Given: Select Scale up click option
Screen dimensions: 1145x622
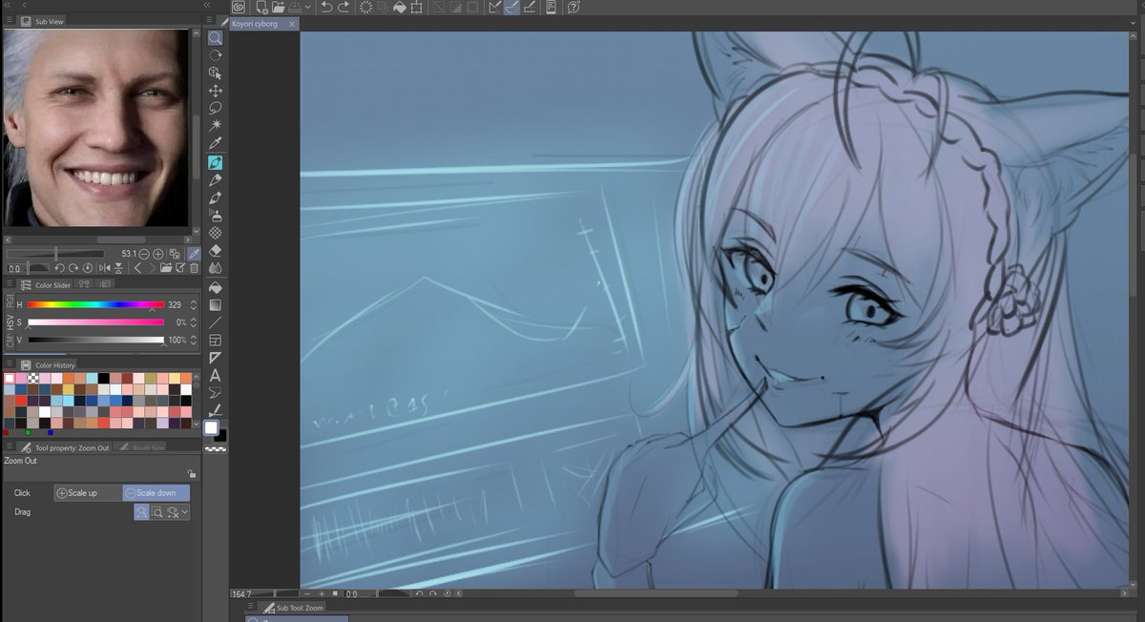Looking at the screenshot, I should [x=88, y=493].
